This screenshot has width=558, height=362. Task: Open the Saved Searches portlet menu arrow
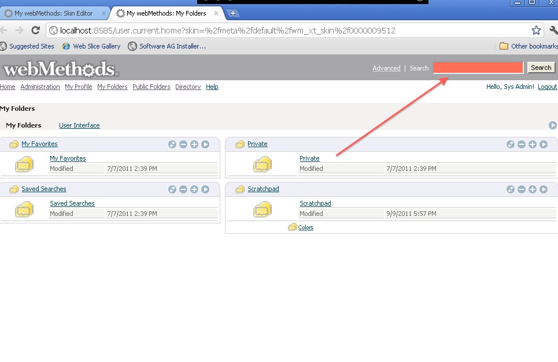click(x=205, y=189)
